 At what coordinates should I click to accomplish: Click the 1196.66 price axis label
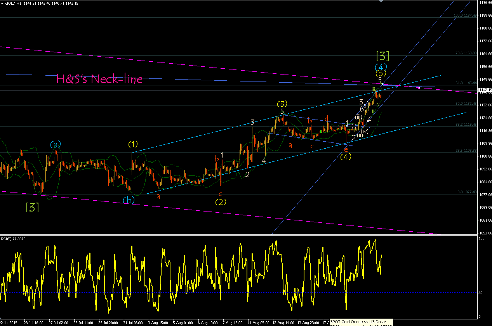485,3
